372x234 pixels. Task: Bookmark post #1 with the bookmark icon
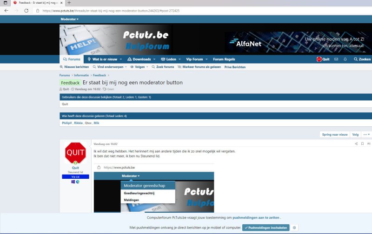(x=362, y=144)
